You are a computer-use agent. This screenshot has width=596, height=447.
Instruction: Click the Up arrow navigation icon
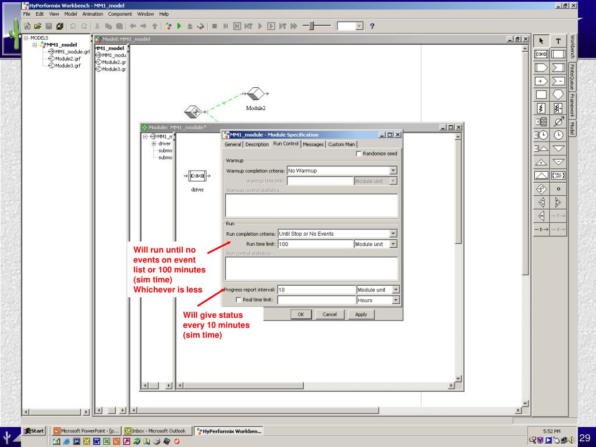[155, 26]
